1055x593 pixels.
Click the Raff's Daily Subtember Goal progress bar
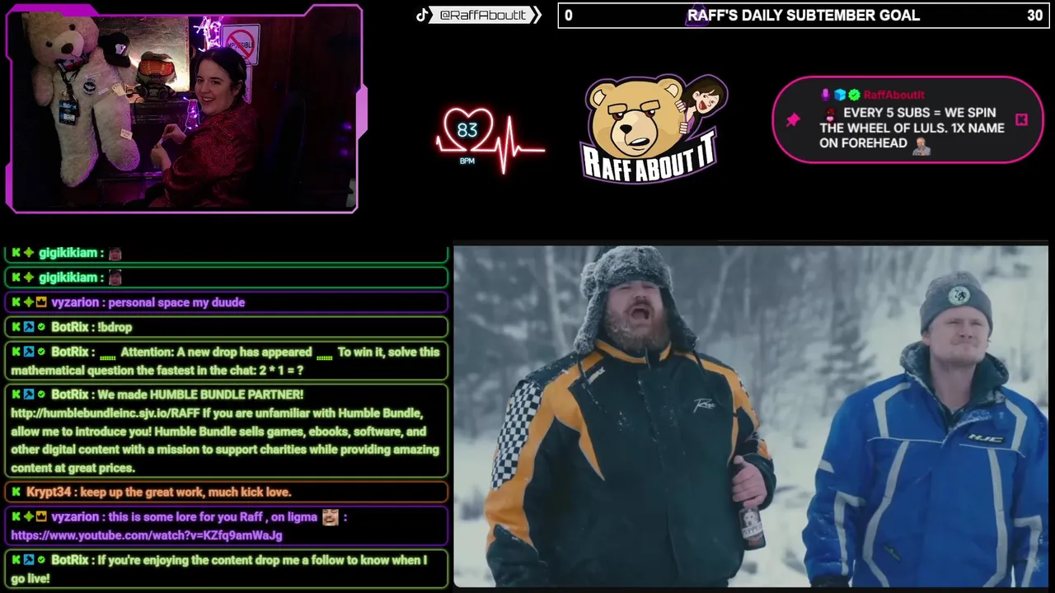(x=803, y=15)
